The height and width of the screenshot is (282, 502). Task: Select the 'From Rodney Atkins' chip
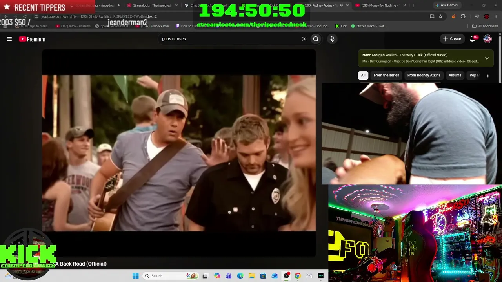pos(424,75)
